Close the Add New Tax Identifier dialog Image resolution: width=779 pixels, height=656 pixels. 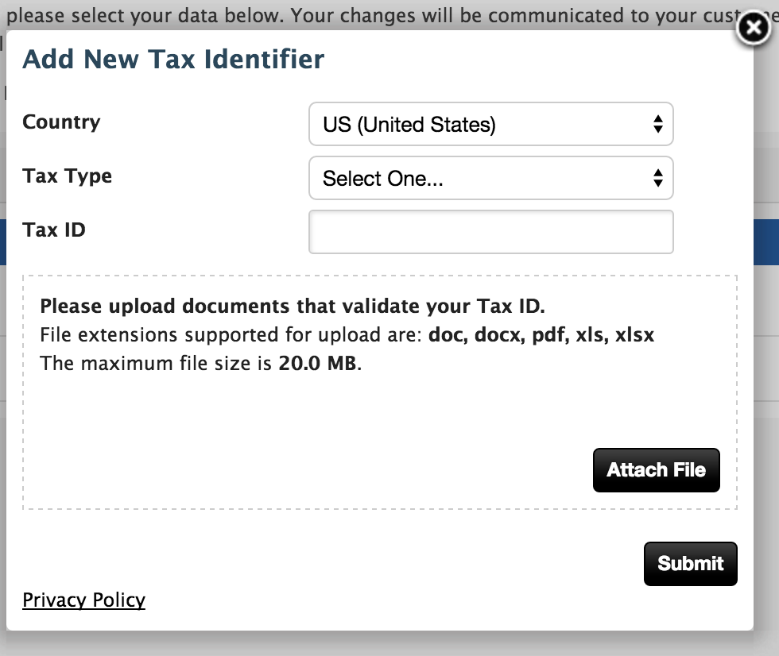752,29
